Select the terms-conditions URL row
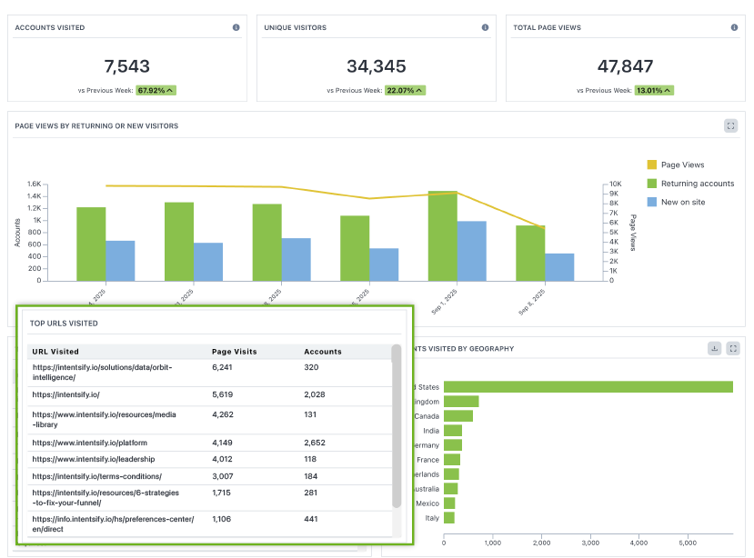Screen dimensions: 754x558 (96, 475)
